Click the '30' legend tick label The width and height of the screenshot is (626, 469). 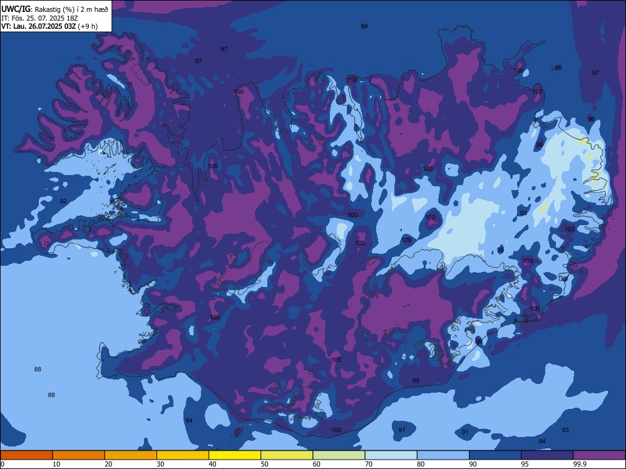pos(160,464)
